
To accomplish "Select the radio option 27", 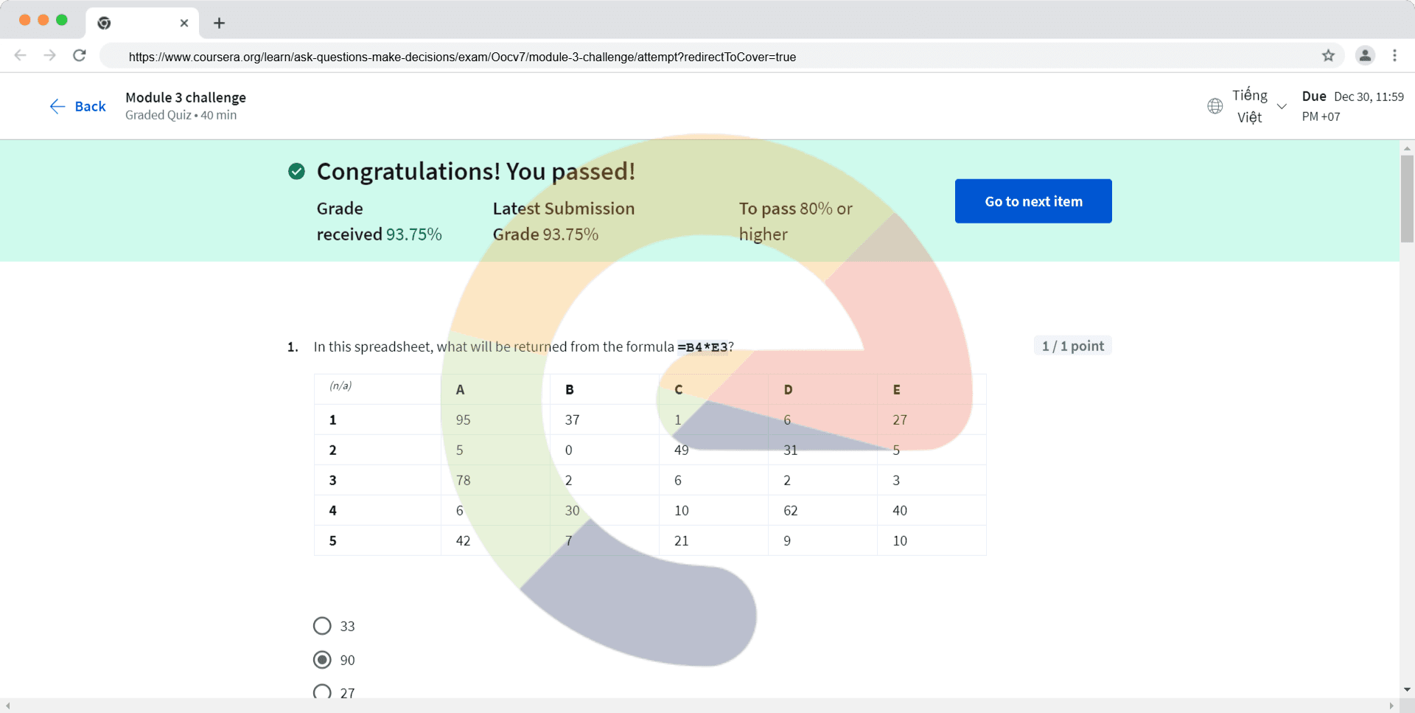I will 322,692.
